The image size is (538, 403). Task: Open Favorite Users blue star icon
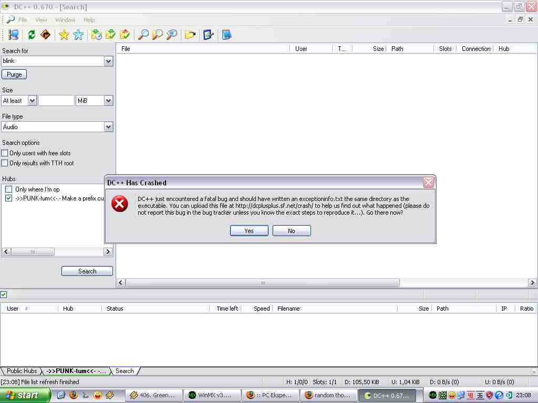coord(78,35)
